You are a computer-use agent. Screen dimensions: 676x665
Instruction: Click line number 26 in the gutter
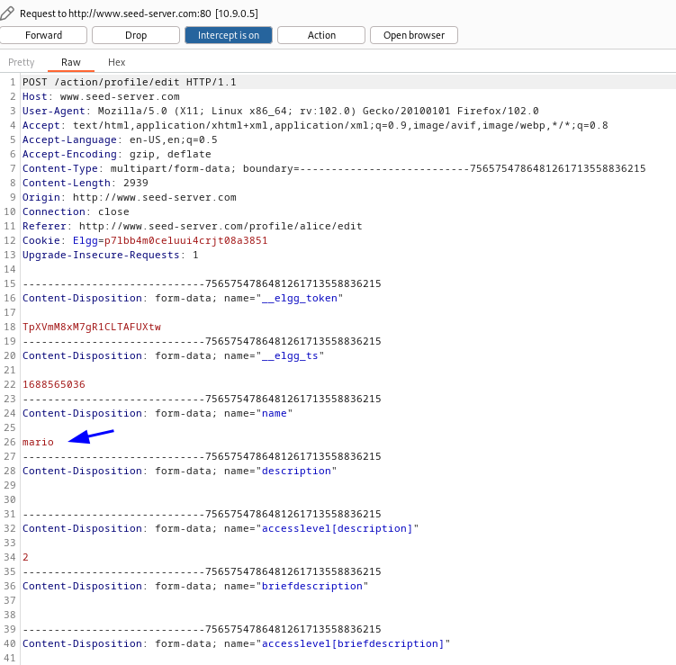click(x=10, y=442)
